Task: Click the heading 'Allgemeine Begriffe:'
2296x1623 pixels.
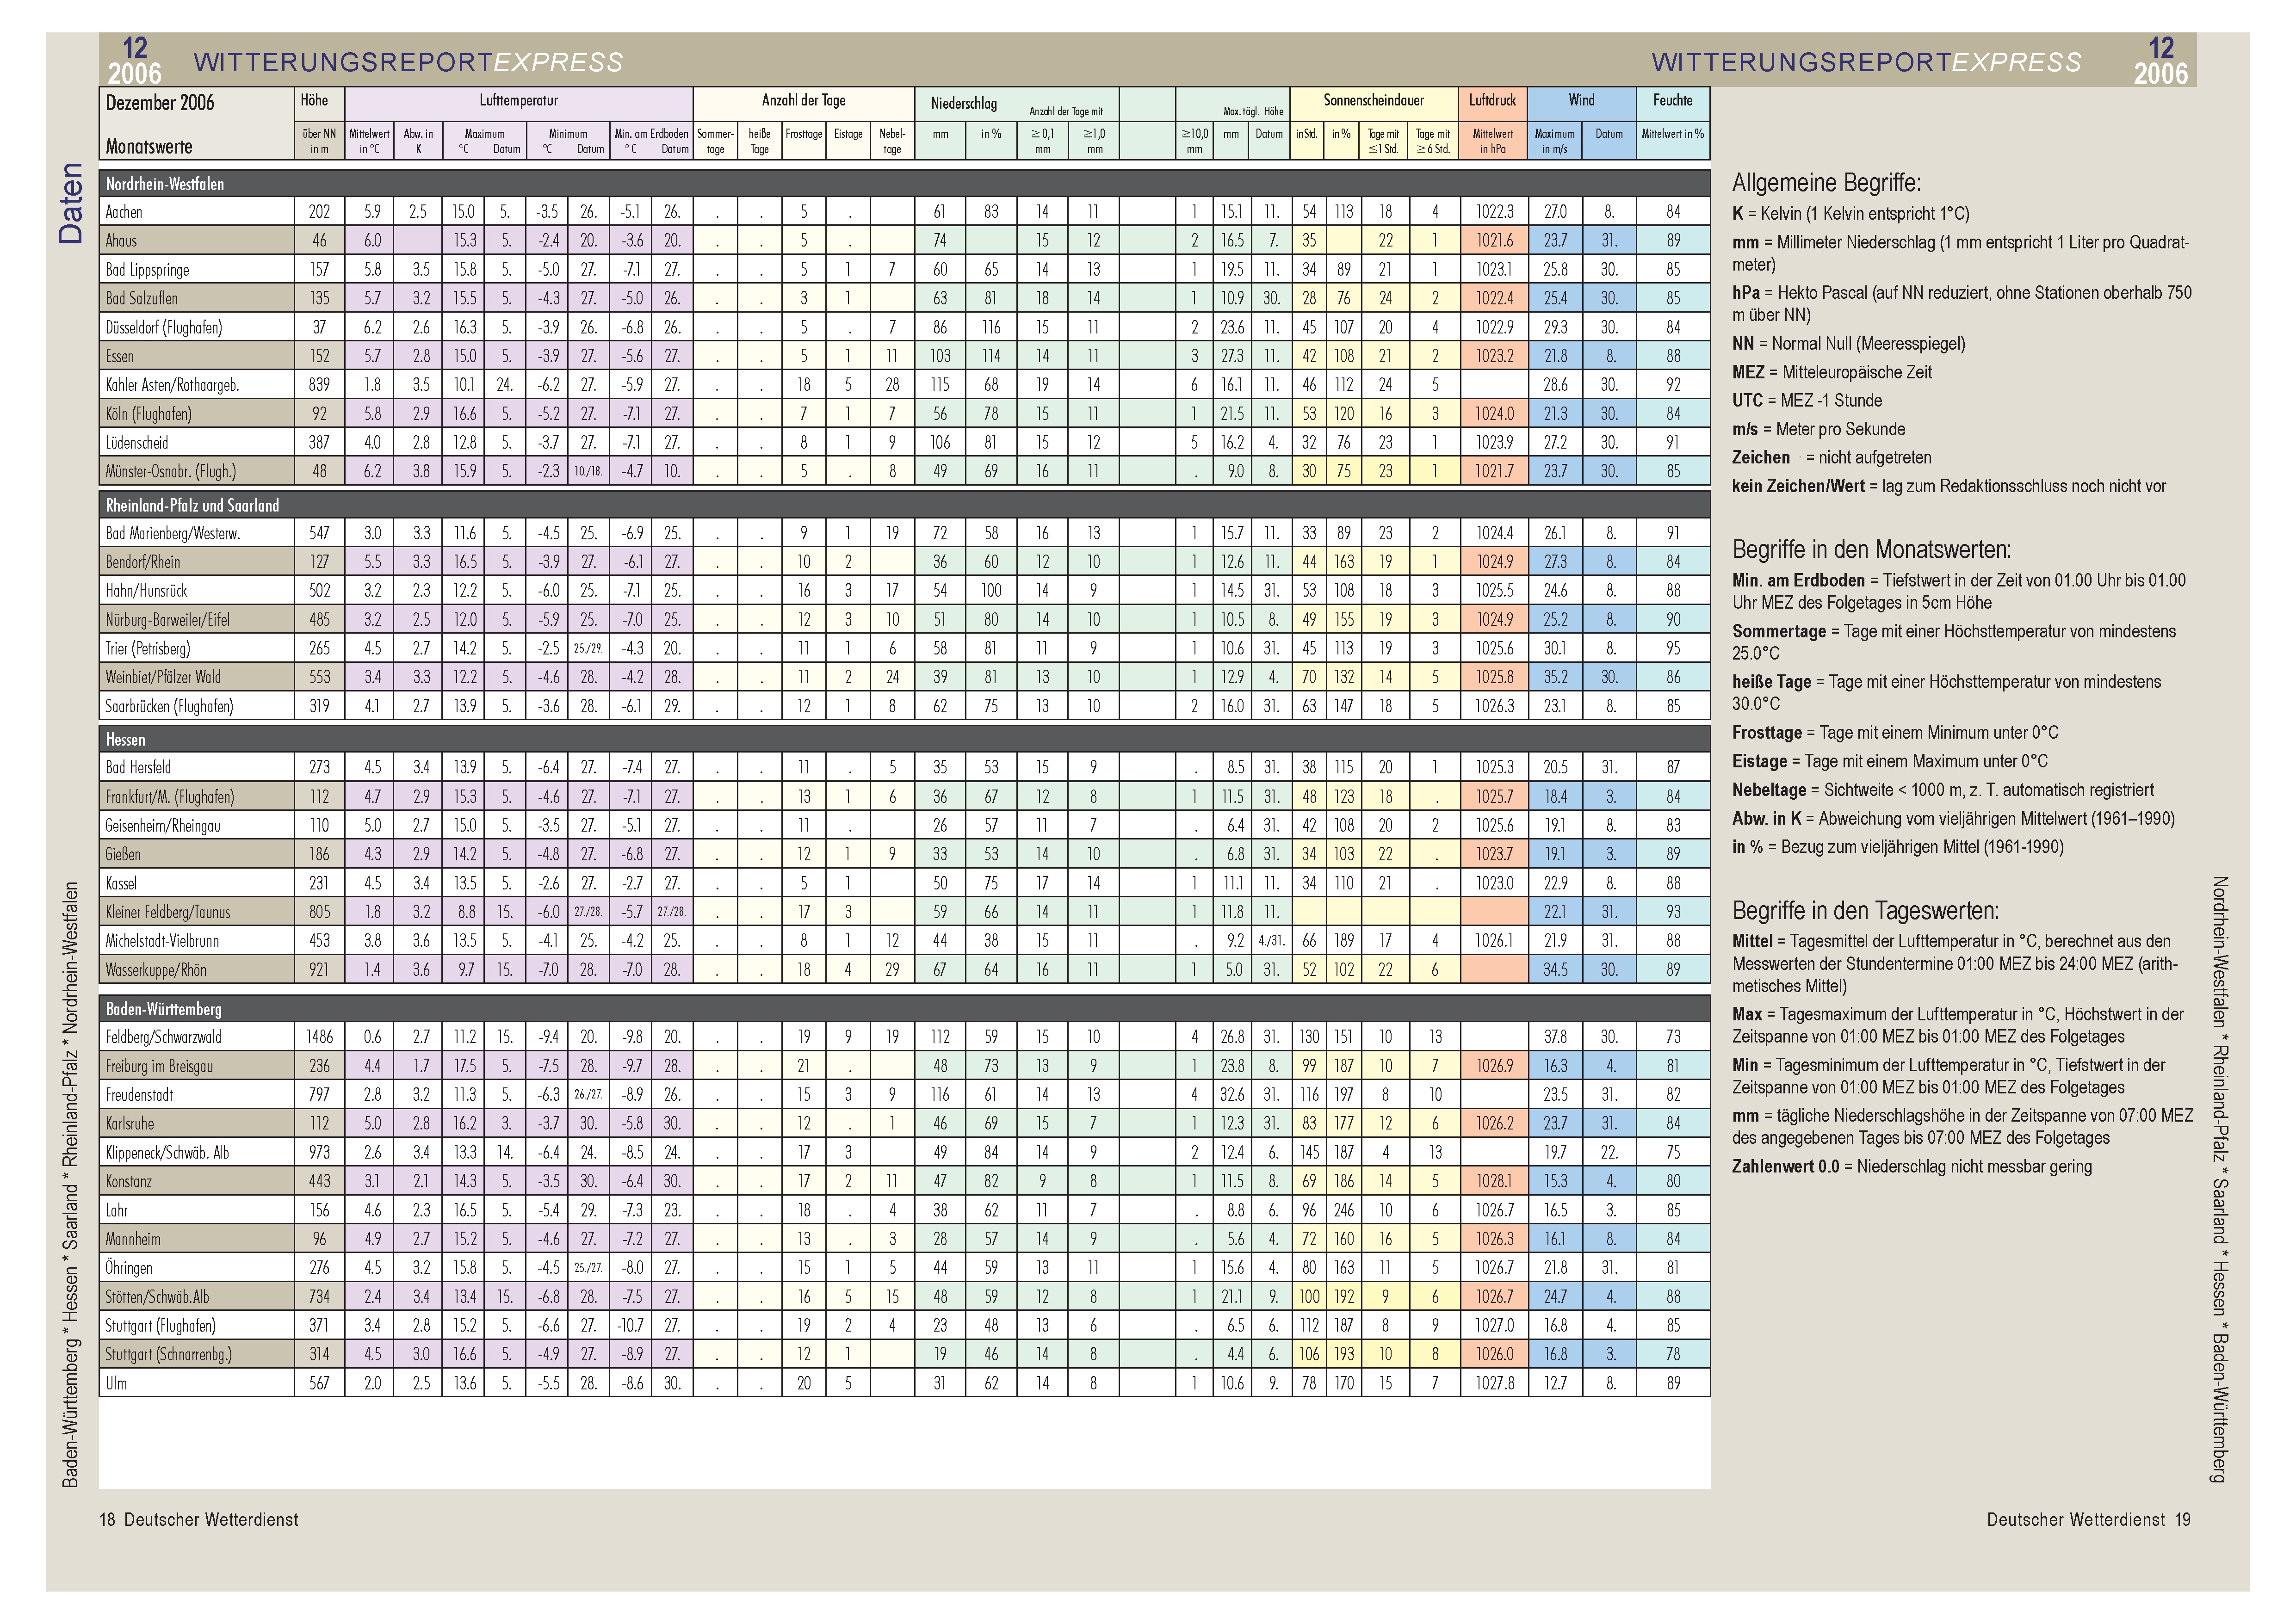Action: (x=1826, y=183)
